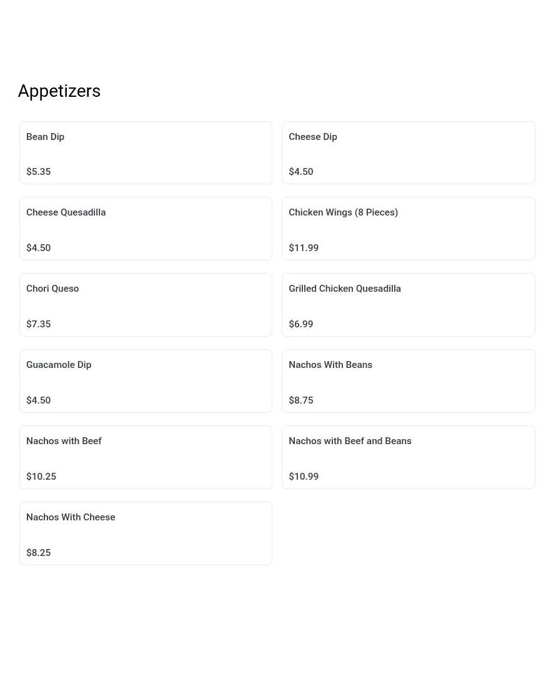The width and height of the screenshot is (556, 679).
Task: Click the $5.35 Bean Dip price
Action: 39,172
